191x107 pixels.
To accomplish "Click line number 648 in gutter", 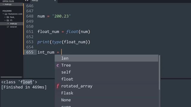I will point(30,16).
